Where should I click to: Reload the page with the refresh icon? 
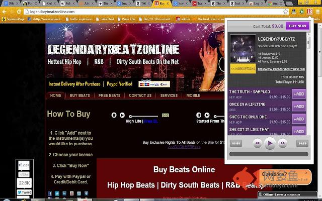19,12
